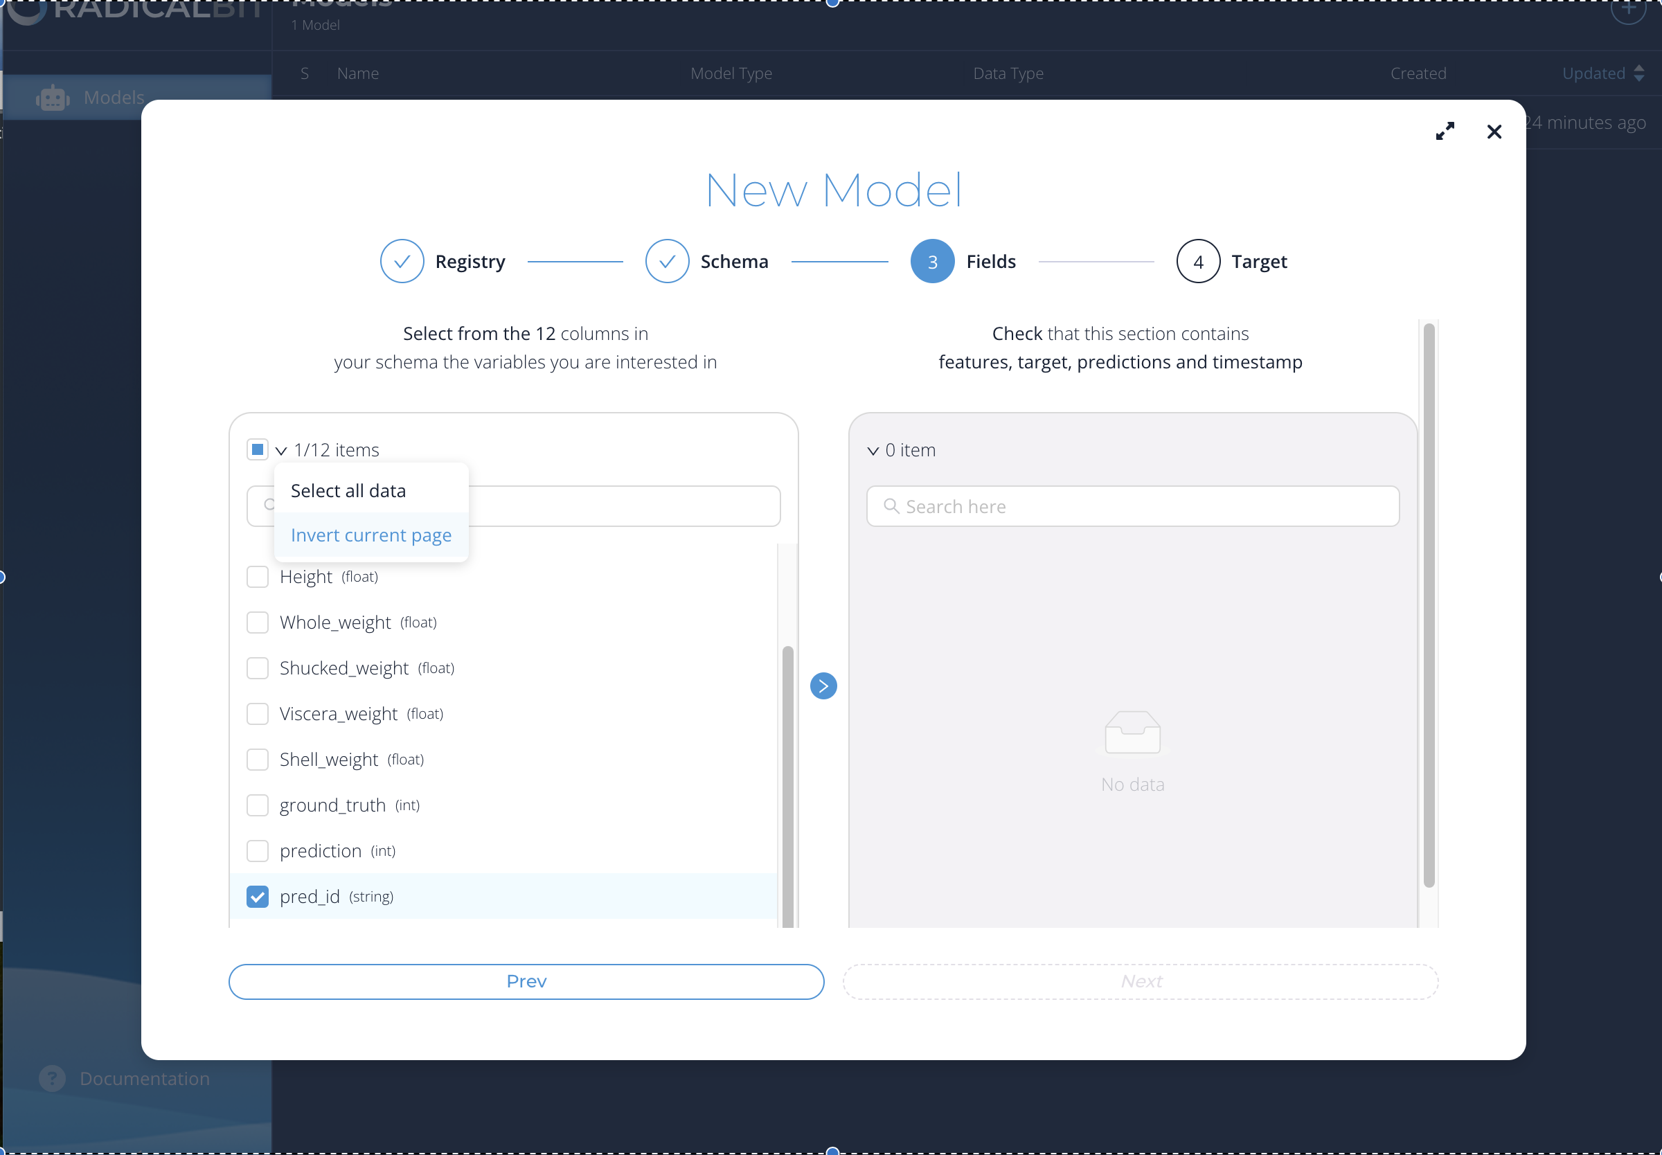Close the New Model dialog

[x=1494, y=132]
